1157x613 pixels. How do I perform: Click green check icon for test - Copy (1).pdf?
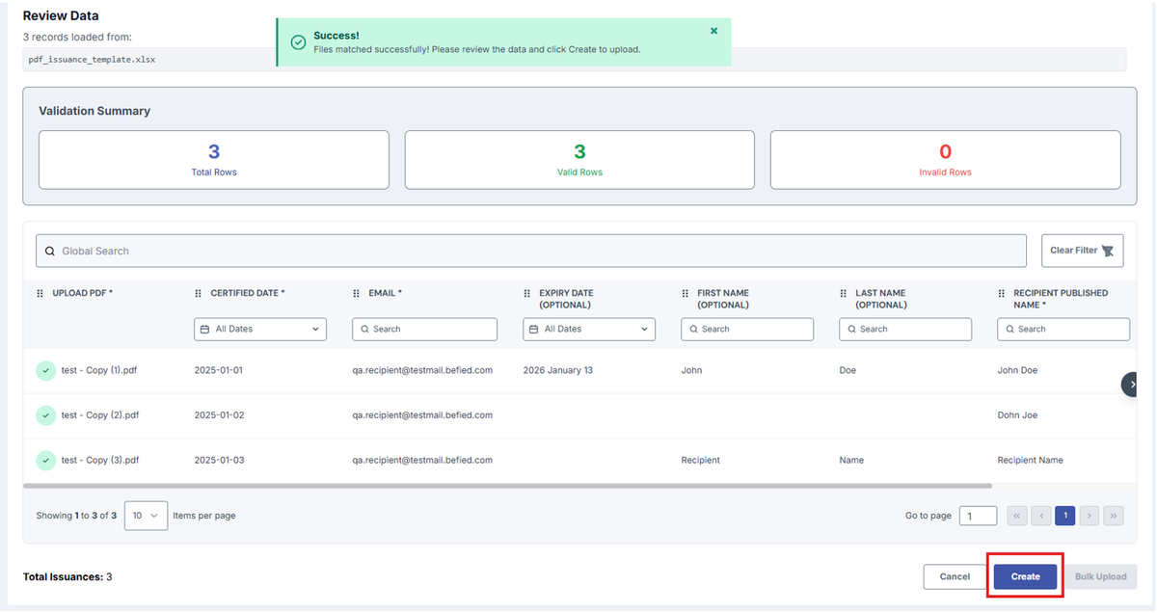[46, 370]
